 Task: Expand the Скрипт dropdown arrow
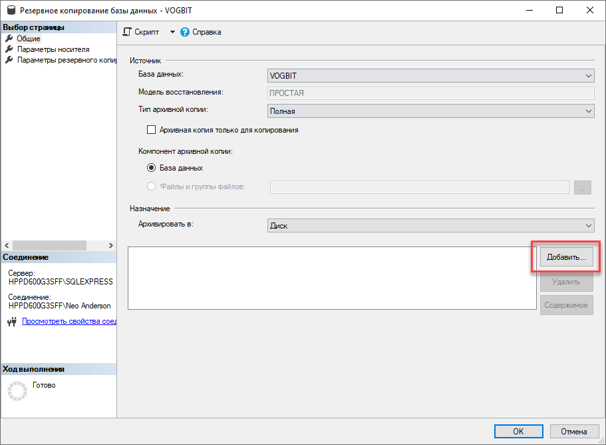pos(172,32)
